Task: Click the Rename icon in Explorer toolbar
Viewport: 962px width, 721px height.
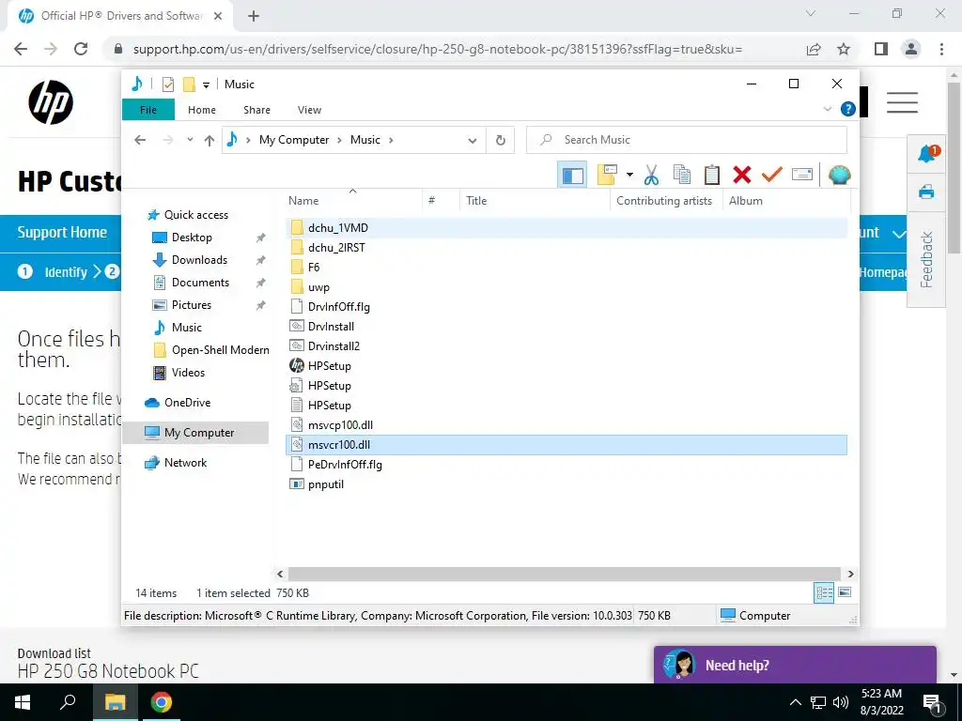Action: [x=802, y=176]
